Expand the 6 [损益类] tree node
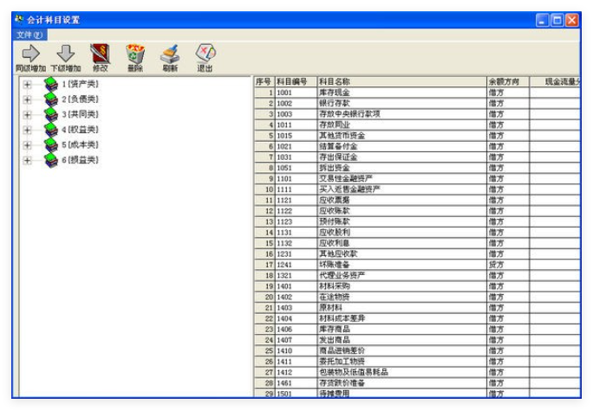This screenshot has width=593, height=410. (x=27, y=160)
